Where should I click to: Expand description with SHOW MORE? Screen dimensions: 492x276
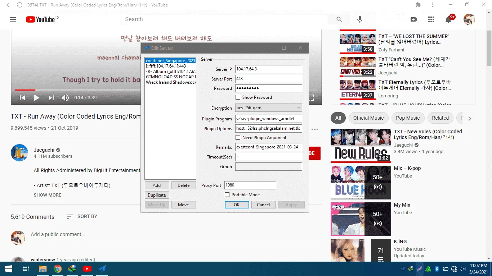[x=48, y=195]
